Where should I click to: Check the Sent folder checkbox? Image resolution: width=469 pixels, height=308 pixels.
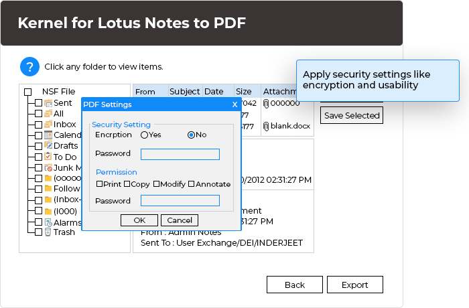point(38,103)
